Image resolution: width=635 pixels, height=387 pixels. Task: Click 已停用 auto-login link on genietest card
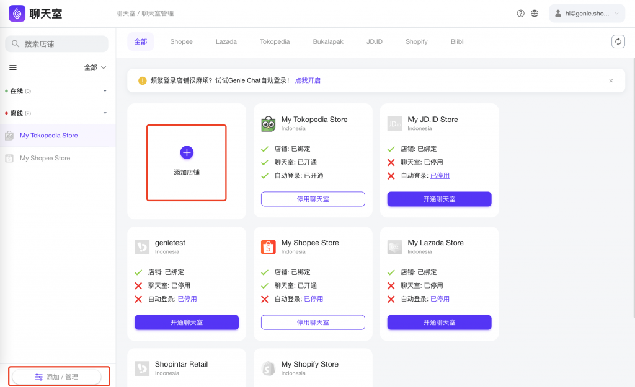187,299
